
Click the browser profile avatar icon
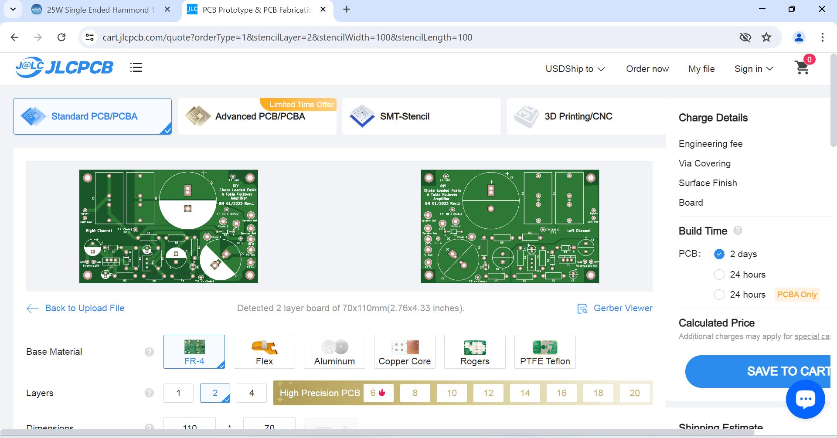pyautogui.click(x=799, y=37)
